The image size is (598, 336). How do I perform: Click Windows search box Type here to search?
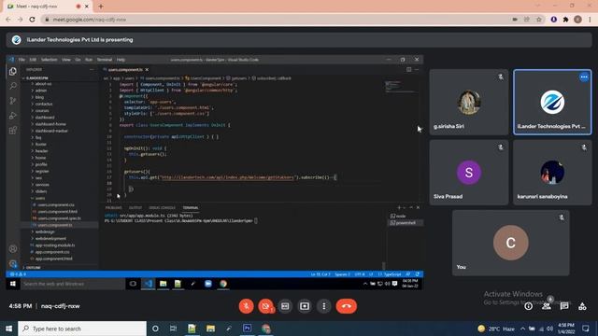click(x=82, y=329)
